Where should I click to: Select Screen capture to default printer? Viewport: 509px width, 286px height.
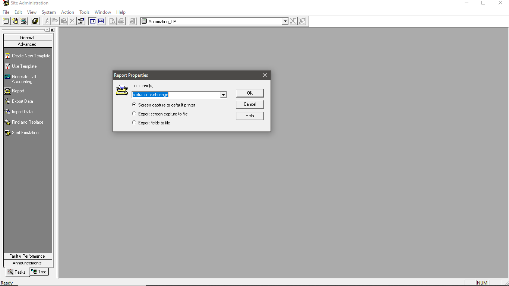(164, 105)
